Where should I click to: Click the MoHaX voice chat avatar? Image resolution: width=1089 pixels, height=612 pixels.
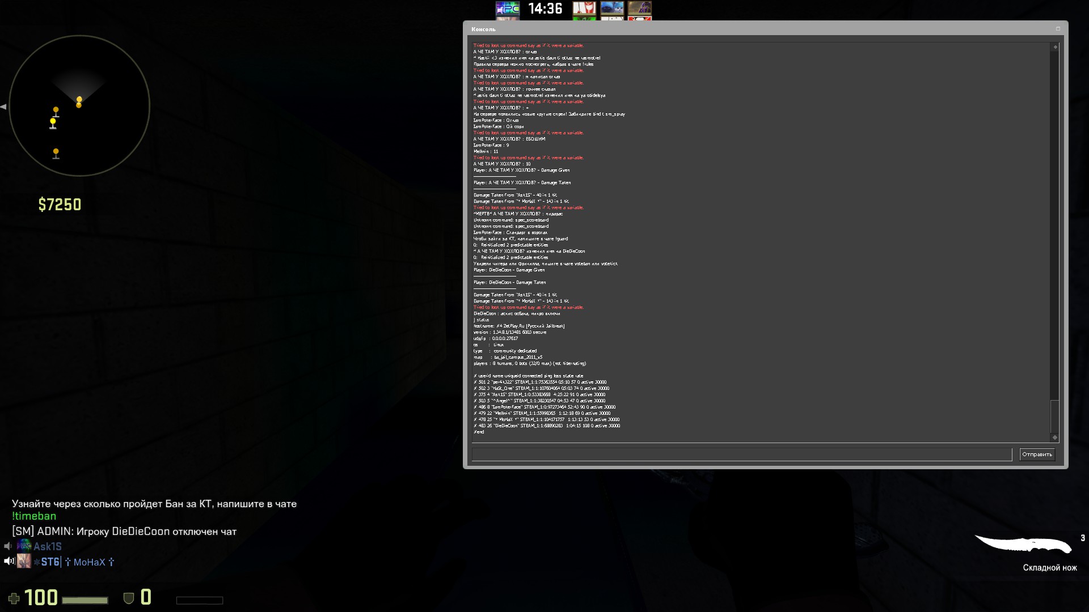24,562
